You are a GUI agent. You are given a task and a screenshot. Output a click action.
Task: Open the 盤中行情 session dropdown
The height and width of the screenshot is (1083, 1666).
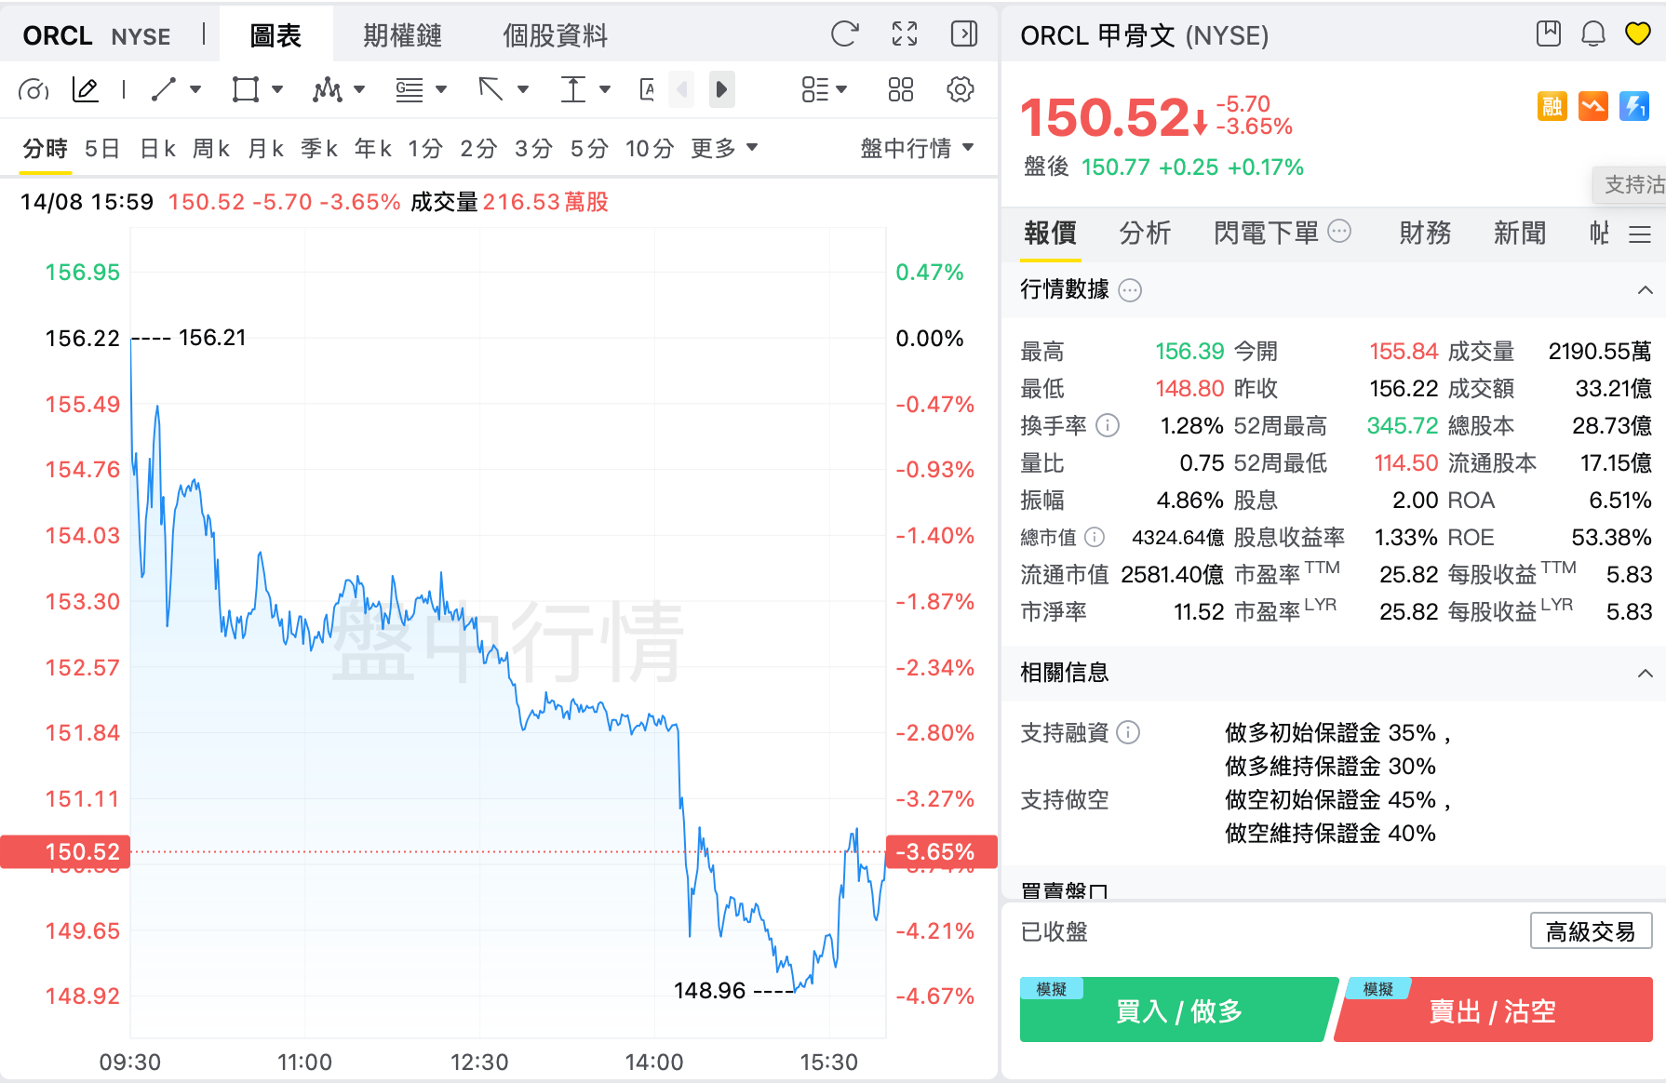pos(917,148)
